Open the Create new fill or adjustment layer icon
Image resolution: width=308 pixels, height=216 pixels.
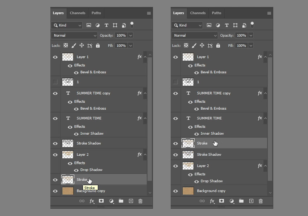tap(111, 201)
